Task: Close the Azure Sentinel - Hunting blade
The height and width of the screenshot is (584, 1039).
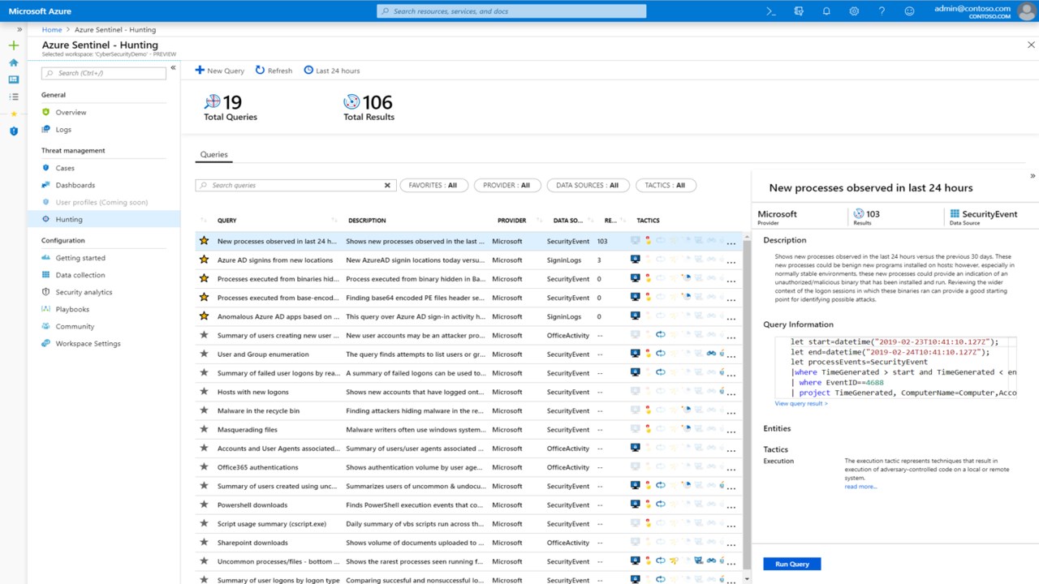Action: click(x=1031, y=45)
